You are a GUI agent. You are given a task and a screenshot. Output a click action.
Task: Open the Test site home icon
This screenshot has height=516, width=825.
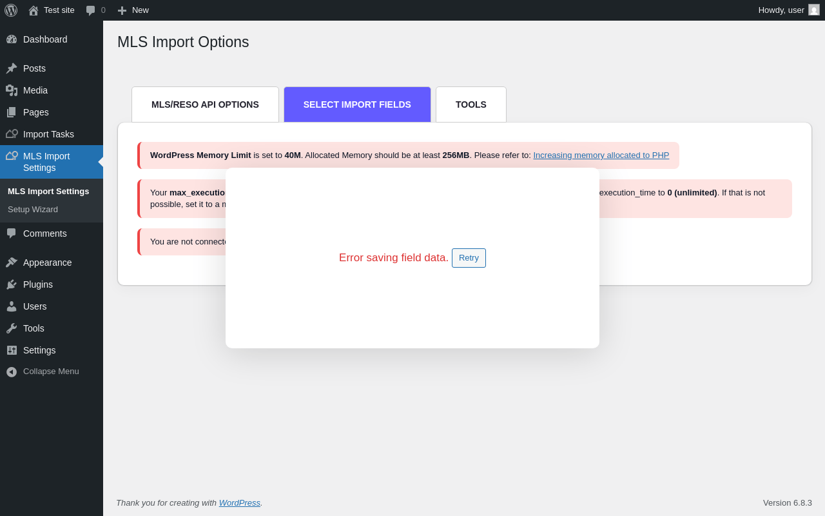click(x=34, y=10)
